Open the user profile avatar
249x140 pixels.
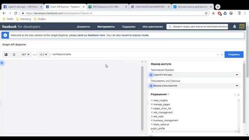[x=242, y=27]
